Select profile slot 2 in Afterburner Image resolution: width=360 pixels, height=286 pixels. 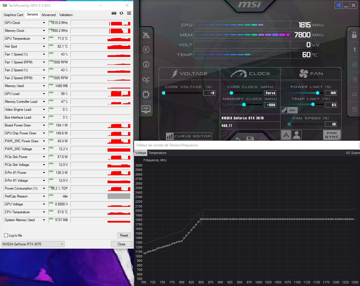[x=354, y=65]
